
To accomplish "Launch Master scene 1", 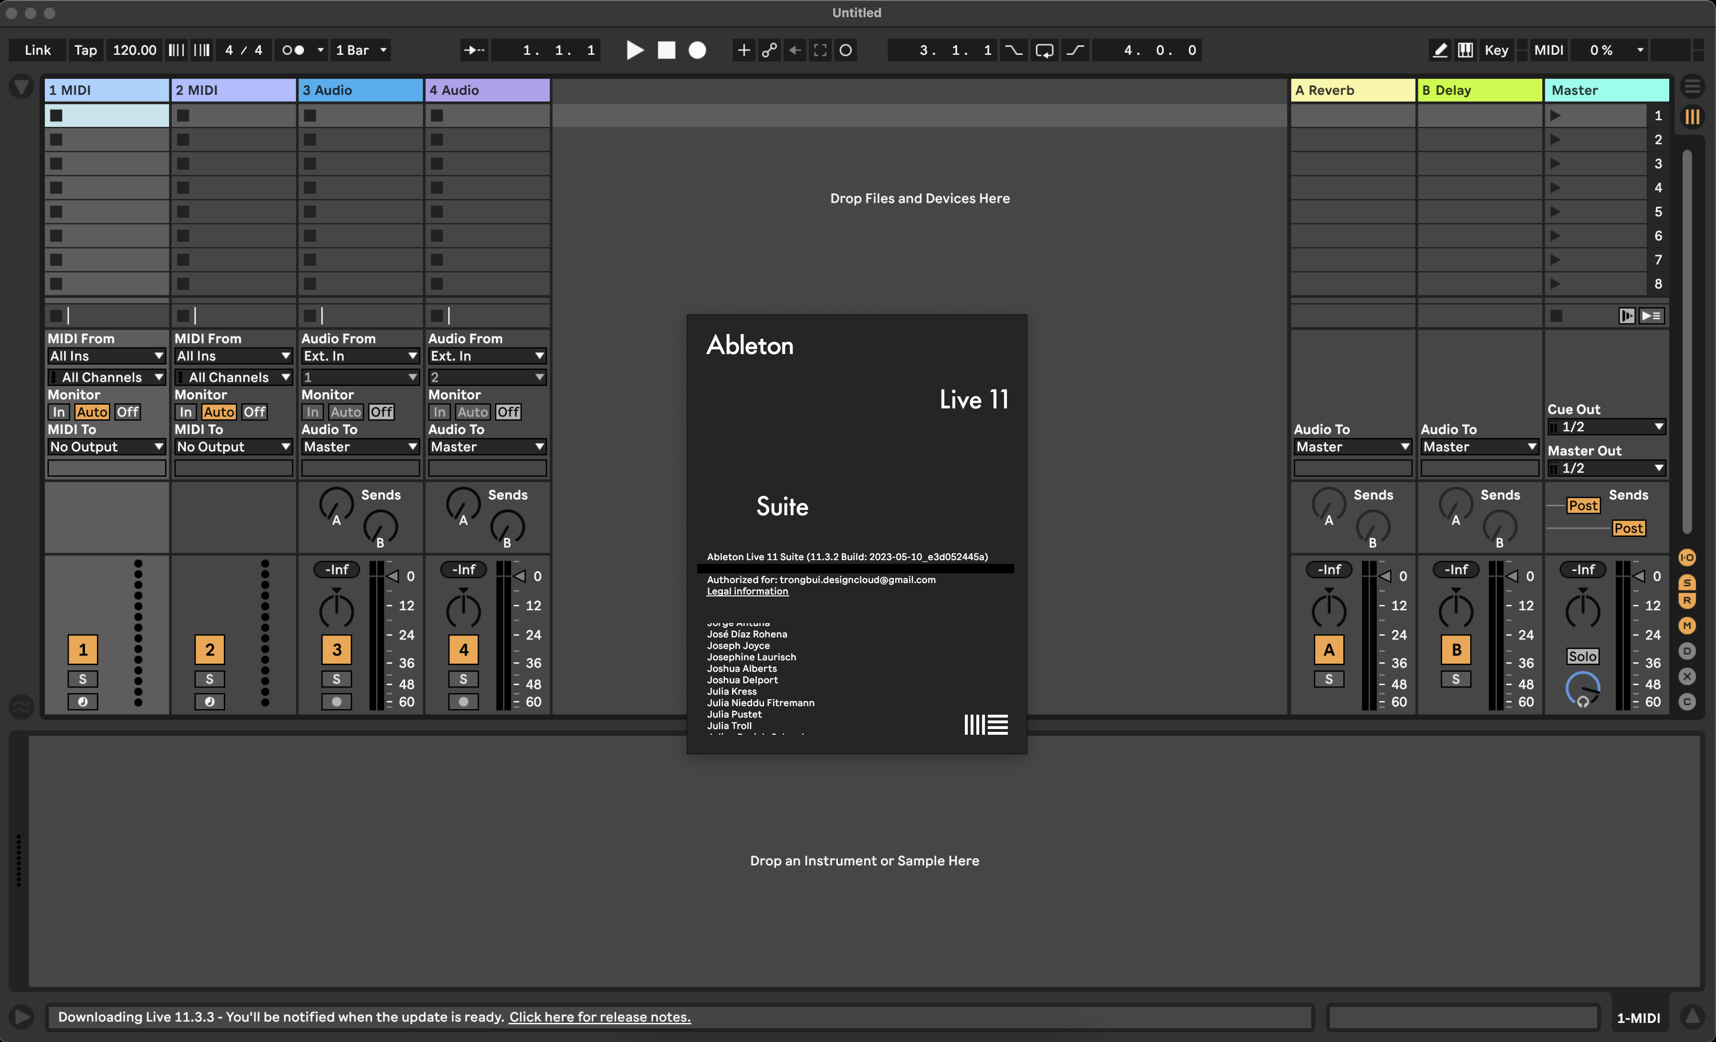I will 1556,115.
